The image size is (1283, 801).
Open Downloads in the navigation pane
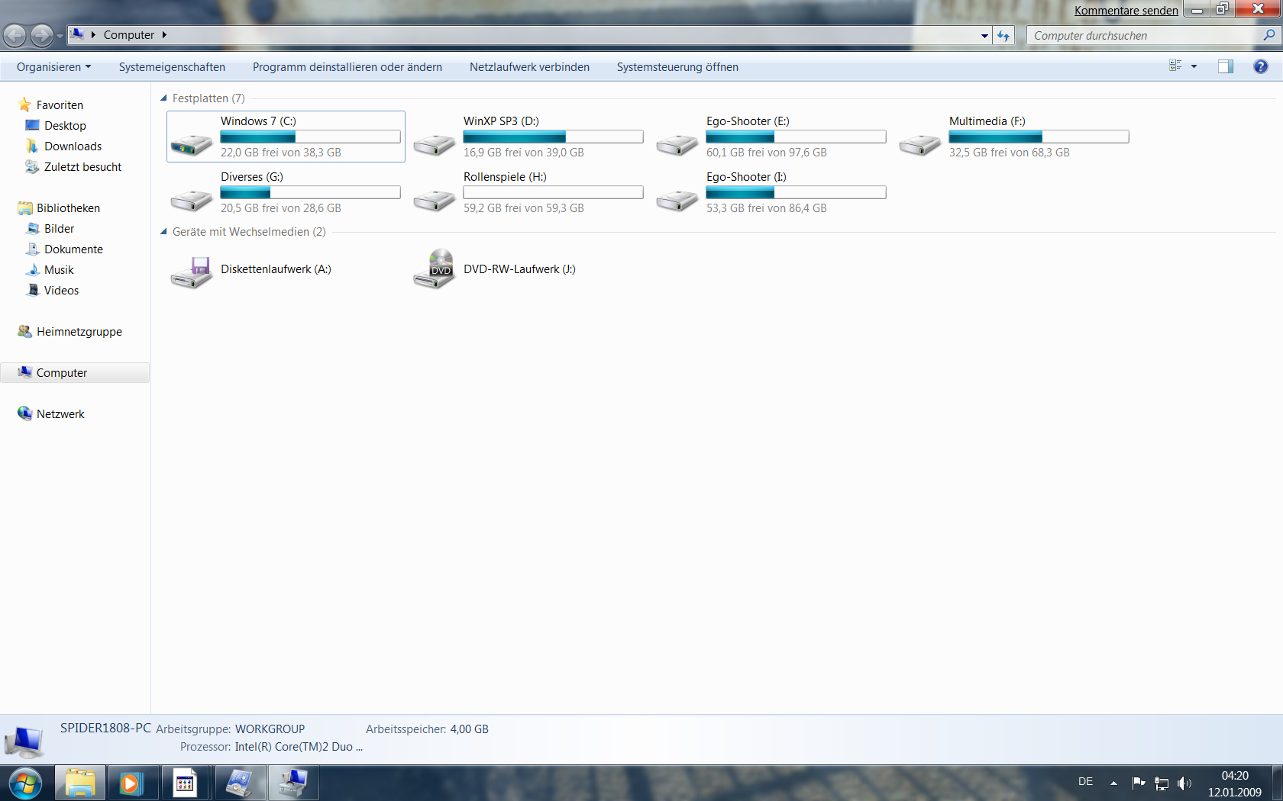[x=73, y=146]
